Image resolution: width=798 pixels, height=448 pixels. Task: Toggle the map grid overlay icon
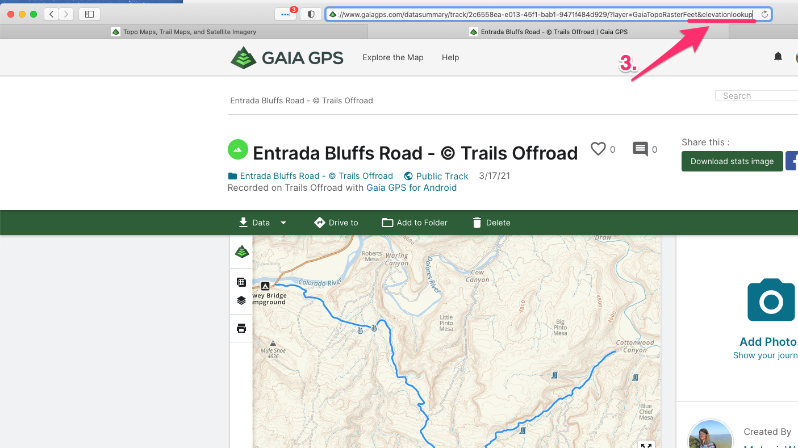pyautogui.click(x=241, y=282)
